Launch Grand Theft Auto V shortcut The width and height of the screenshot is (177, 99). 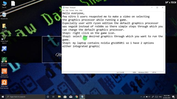click(x=4, y=39)
